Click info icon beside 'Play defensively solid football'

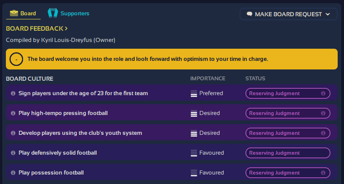point(13,153)
